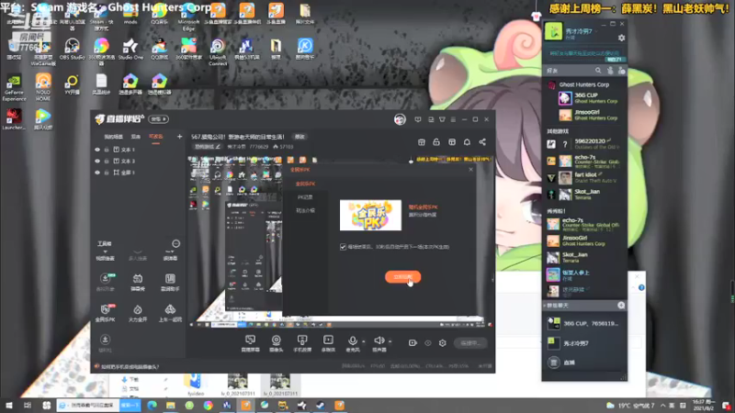
Task: Click the orange start PK button
Action: [402, 277]
